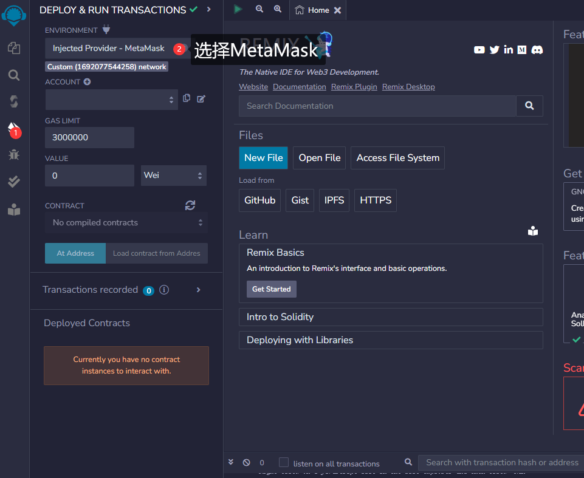The width and height of the screenshot is (584, 478).
Task: Open the Website link
Action: click(x=253, y=87)
